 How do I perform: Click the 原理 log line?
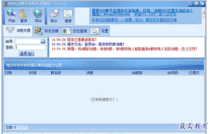point(124,49)
